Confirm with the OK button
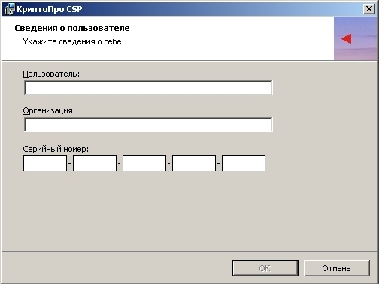This screenshot has width=379, height=284. 265,268
